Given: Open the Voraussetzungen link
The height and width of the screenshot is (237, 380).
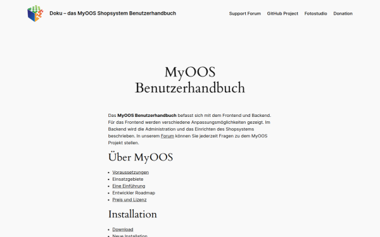Looking at the screenshot, I should point(130,172).
